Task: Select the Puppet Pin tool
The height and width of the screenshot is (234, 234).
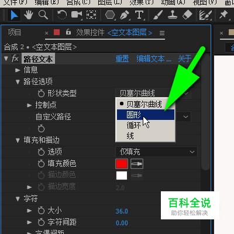Action: (223, 15)
